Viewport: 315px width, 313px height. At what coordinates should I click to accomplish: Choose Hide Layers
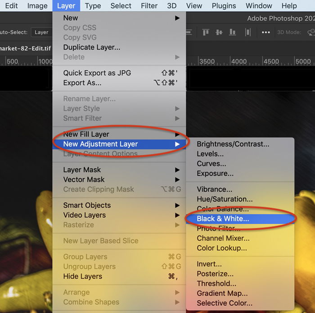click(x=119, y=276)
